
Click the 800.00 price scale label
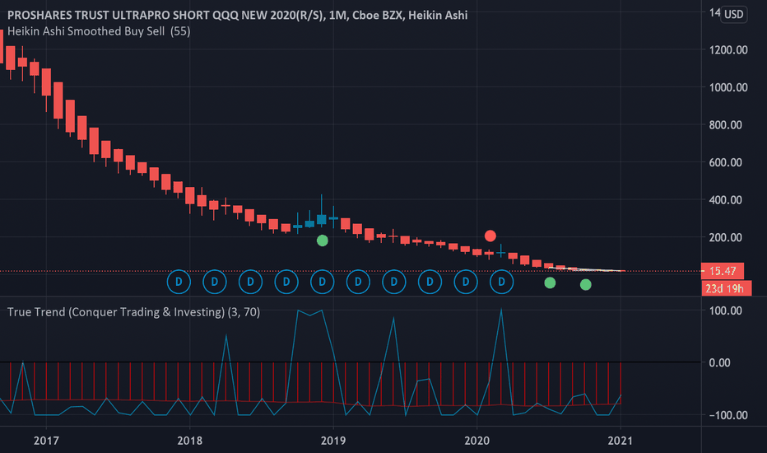[725, 125]
